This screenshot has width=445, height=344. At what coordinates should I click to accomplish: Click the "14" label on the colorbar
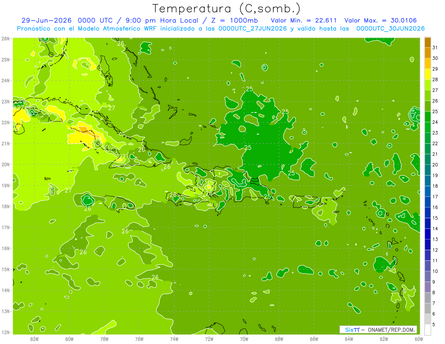[435, 228]
